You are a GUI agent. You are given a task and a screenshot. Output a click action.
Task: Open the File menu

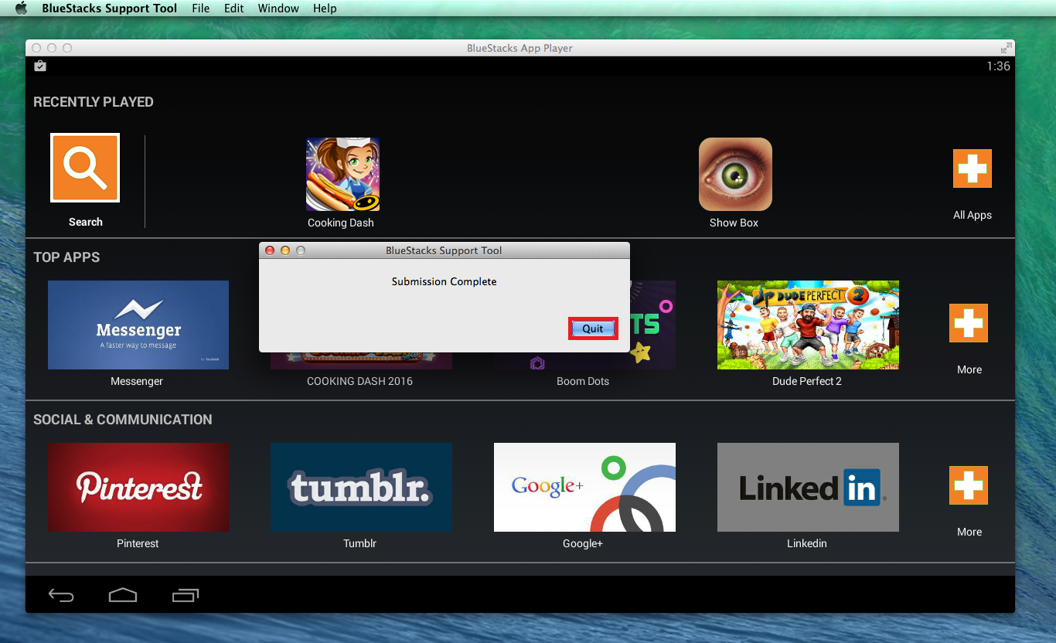pyautogui.click(x=200, y=9)
